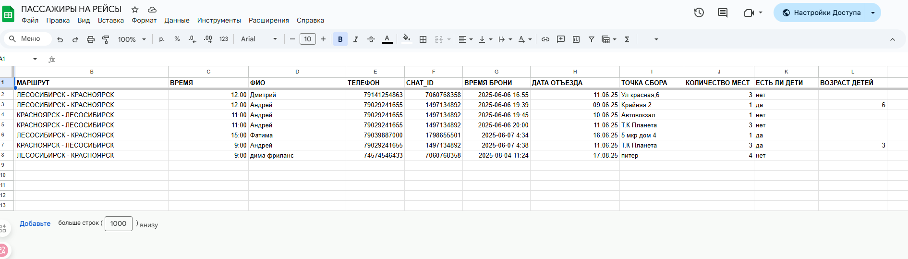This screenshot has width=908, height=259.
Task: Star the document ПАССАЖИРЫ НА РЕЙСЫ
Action: pos(135,9)
